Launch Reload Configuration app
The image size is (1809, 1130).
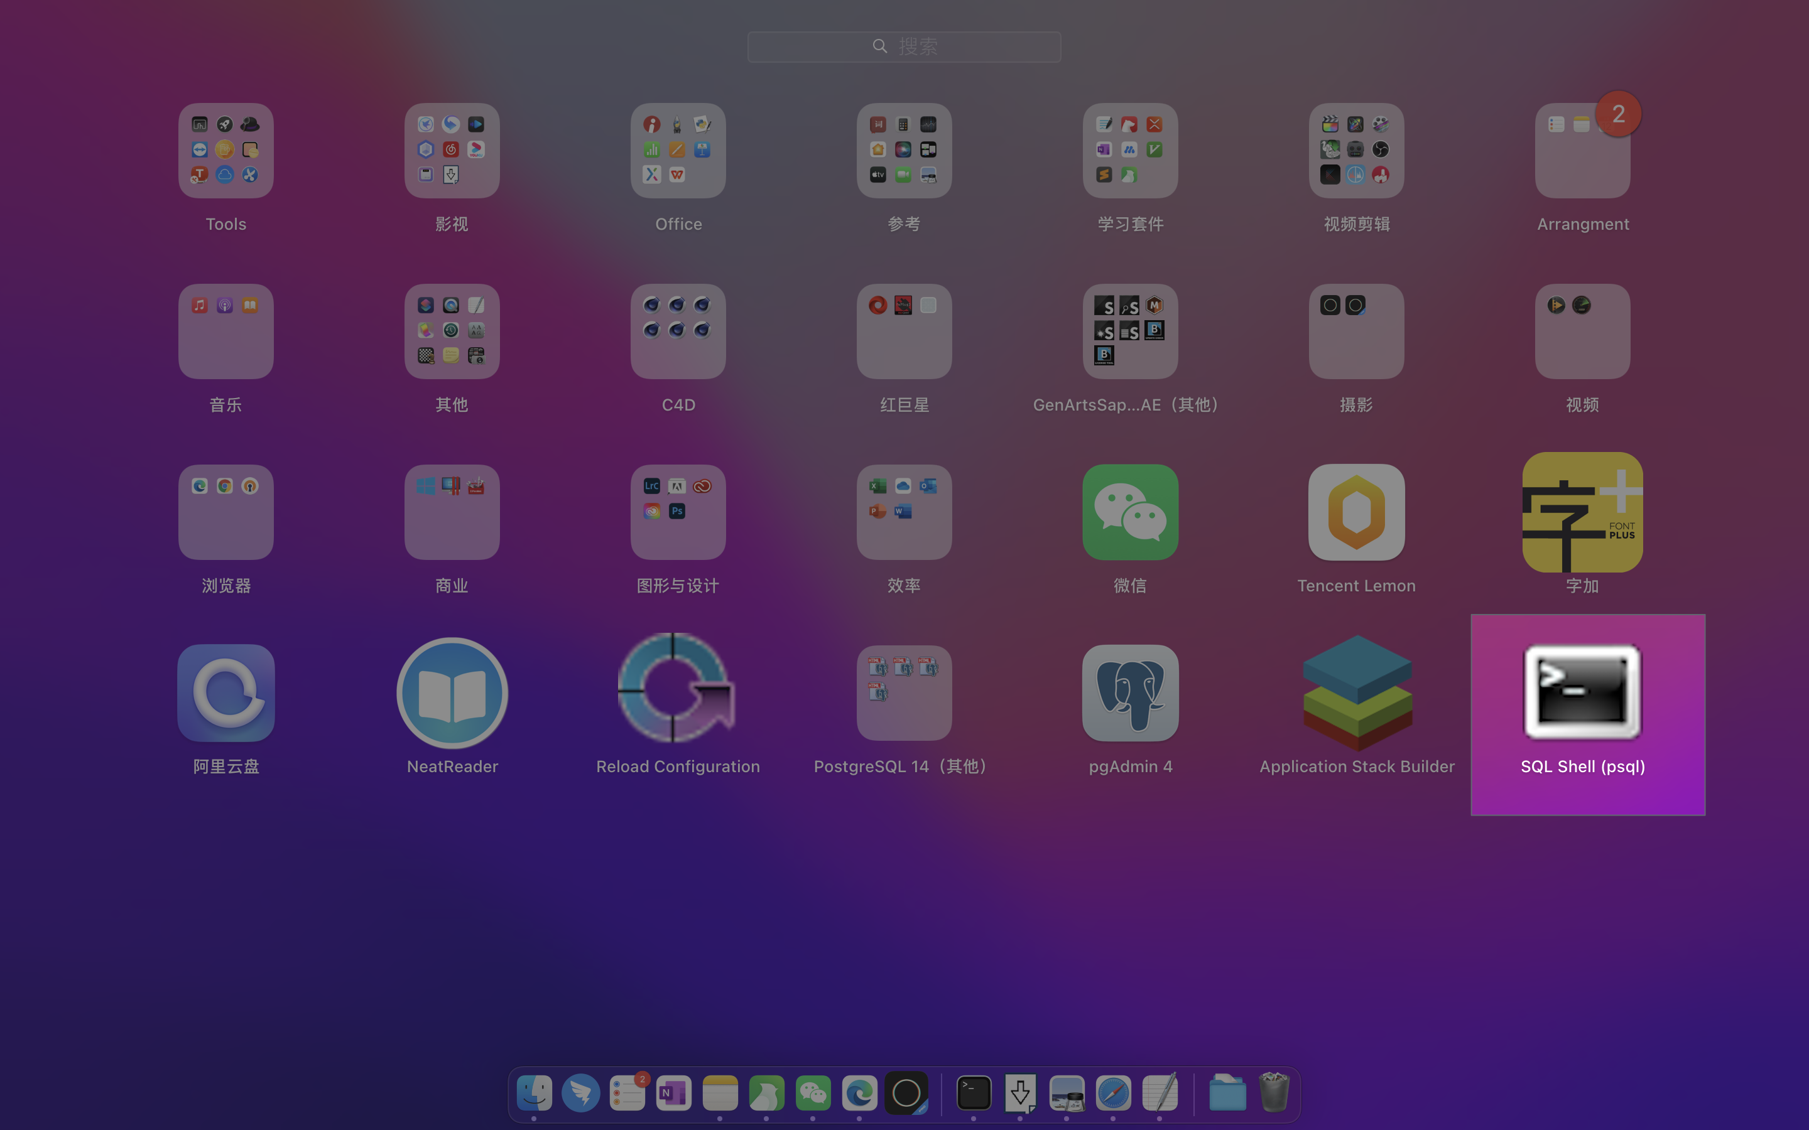(x=676, y=688)
